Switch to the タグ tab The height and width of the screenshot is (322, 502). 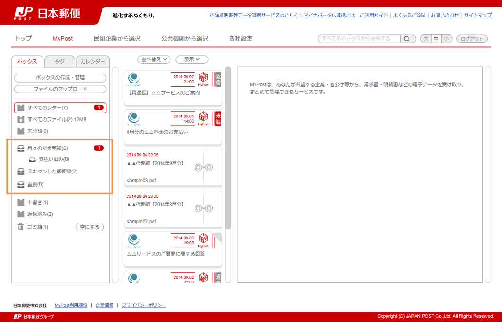coord(60,61)
